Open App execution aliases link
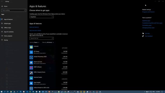165x93 pixels. click(x=35, y=30)
